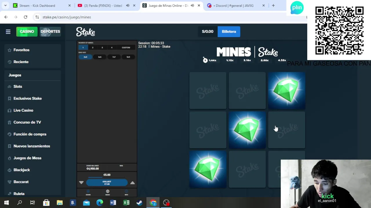Select 4 mines option
Viewport: 371px width, 208px height.
(x=112, y=47)
